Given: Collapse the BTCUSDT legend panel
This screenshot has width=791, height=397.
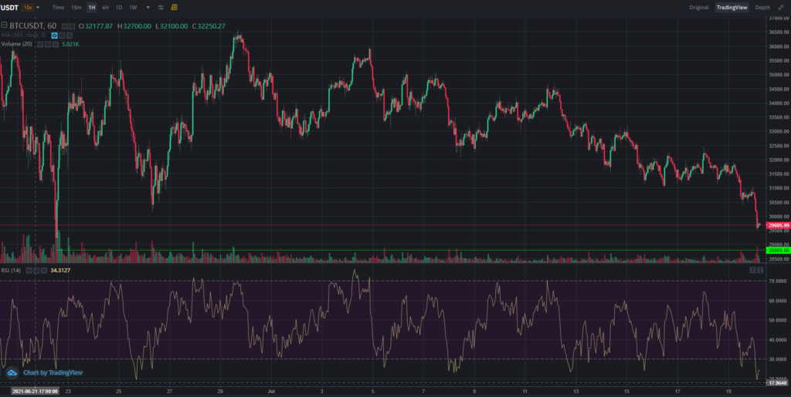Looking at the screenshot, I should point(5,26).
